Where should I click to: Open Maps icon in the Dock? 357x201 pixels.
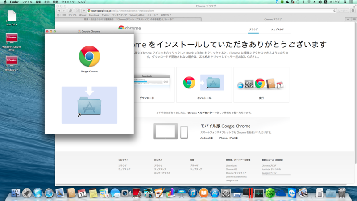[x=104, y=193]
